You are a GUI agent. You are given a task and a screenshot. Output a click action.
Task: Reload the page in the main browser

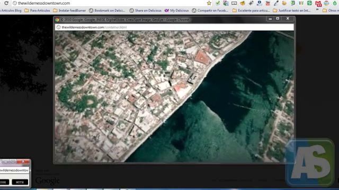[6, 3]
